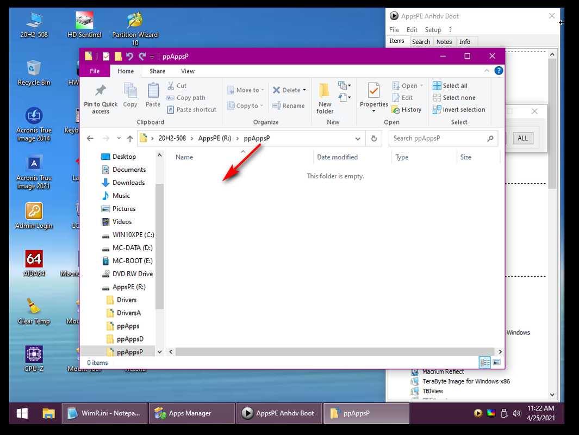Launch Acronis True Image 2014
Image resolution: width=579 pixels, height=435 pixels.
(x=34, y=125)
